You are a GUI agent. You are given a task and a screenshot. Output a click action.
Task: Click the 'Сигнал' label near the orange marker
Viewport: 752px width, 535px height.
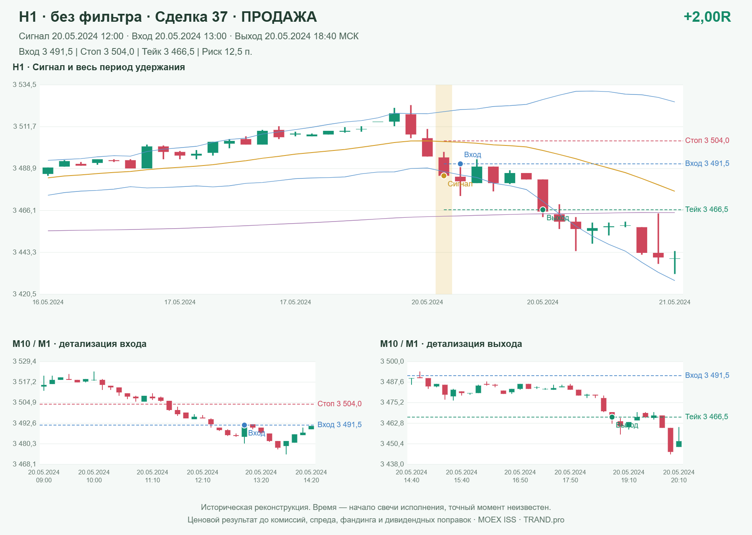point(460,184)
